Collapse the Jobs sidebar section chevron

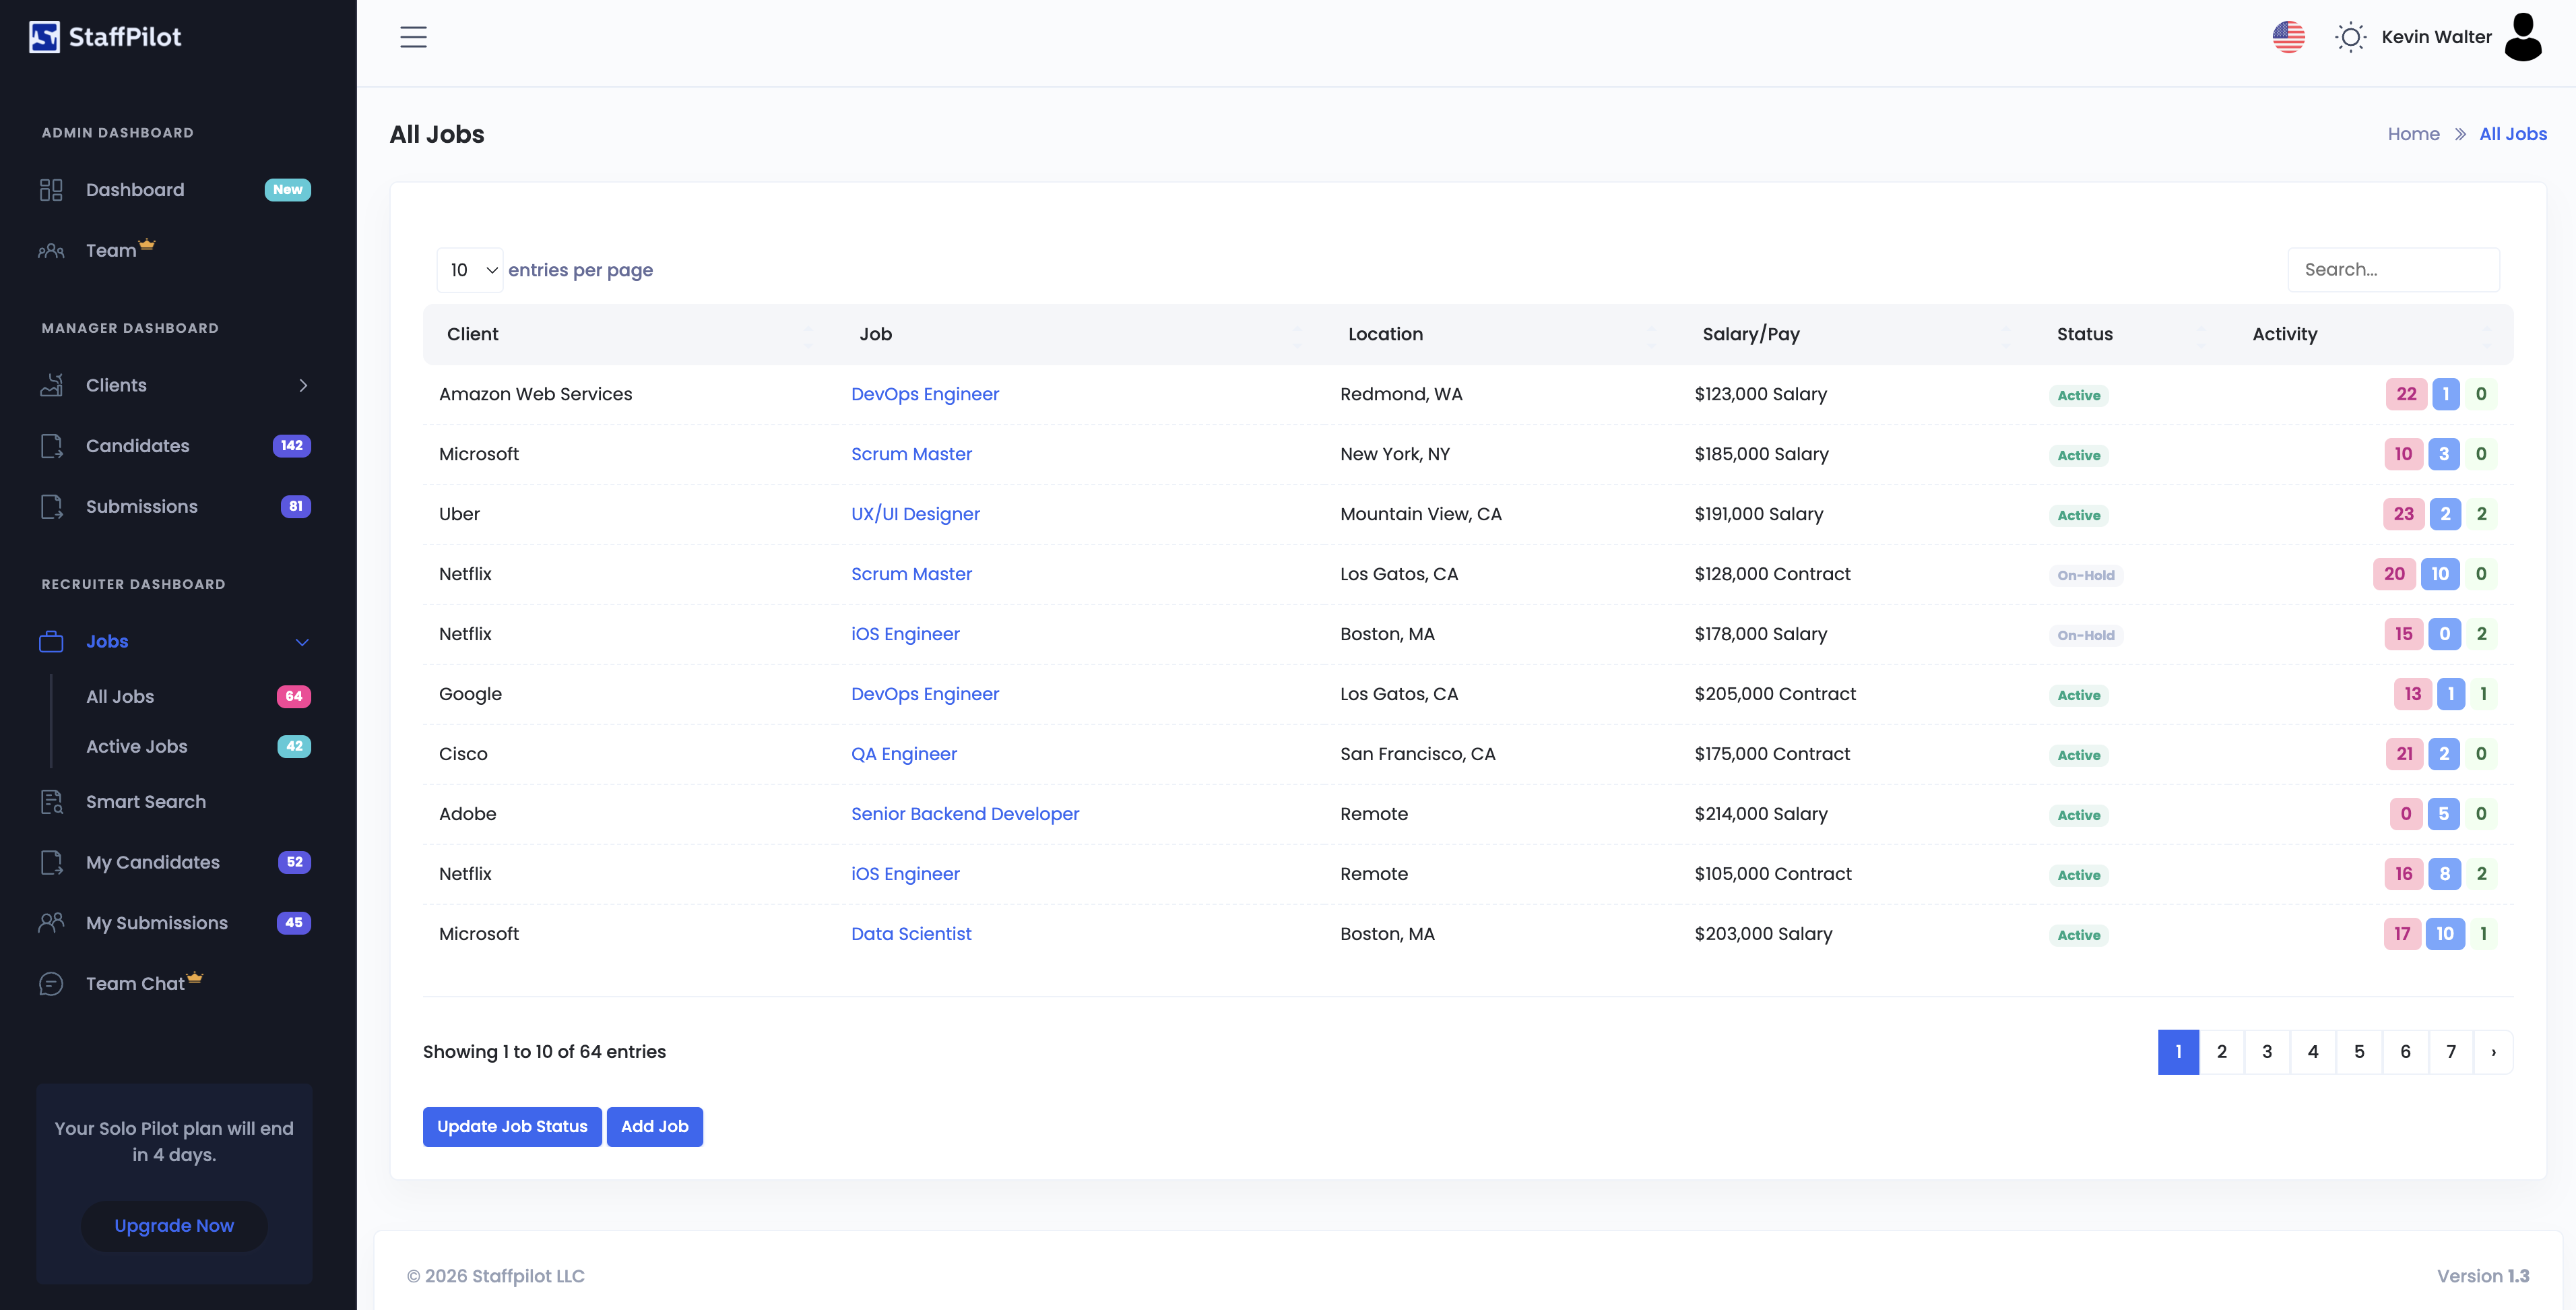tap(302, 642)
